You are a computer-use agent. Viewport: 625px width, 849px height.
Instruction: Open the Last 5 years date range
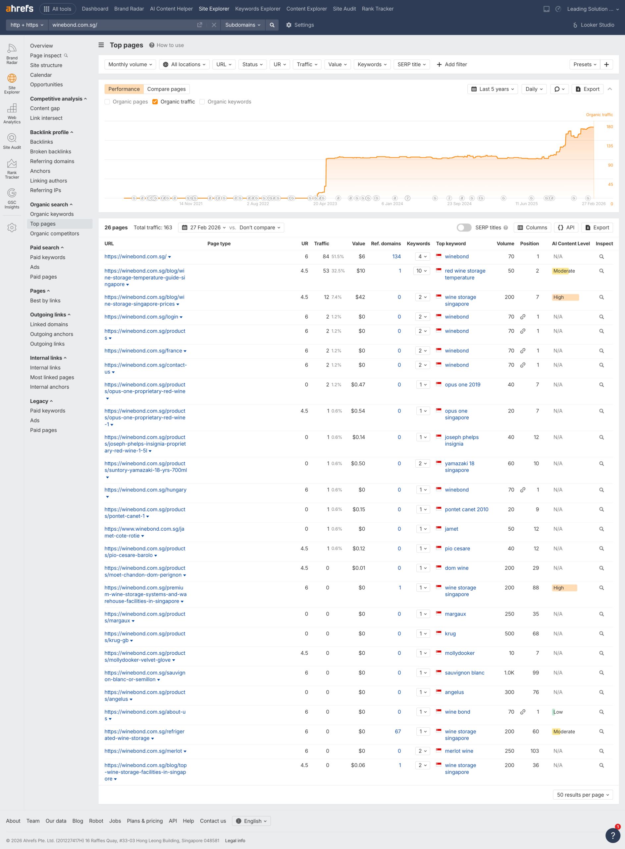click(492, 89)
